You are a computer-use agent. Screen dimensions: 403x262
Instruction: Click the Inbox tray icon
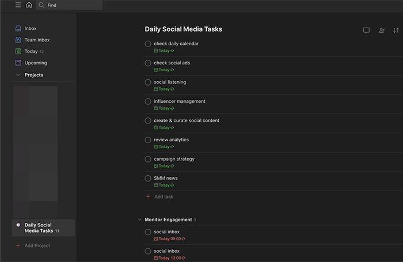(18, 28)
